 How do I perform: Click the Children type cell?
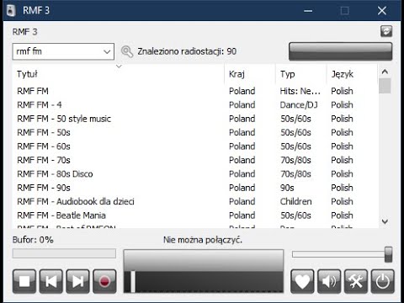295,201
